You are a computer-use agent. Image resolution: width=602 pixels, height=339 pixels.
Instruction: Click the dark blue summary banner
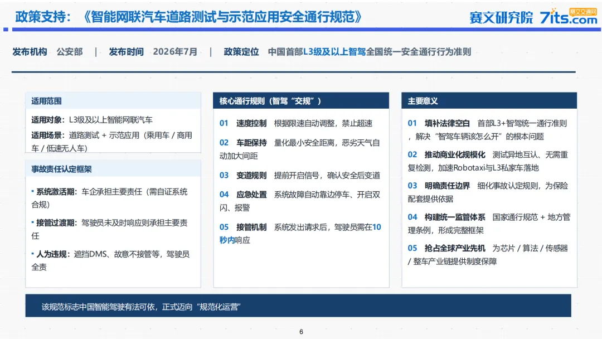click(298, 306)
